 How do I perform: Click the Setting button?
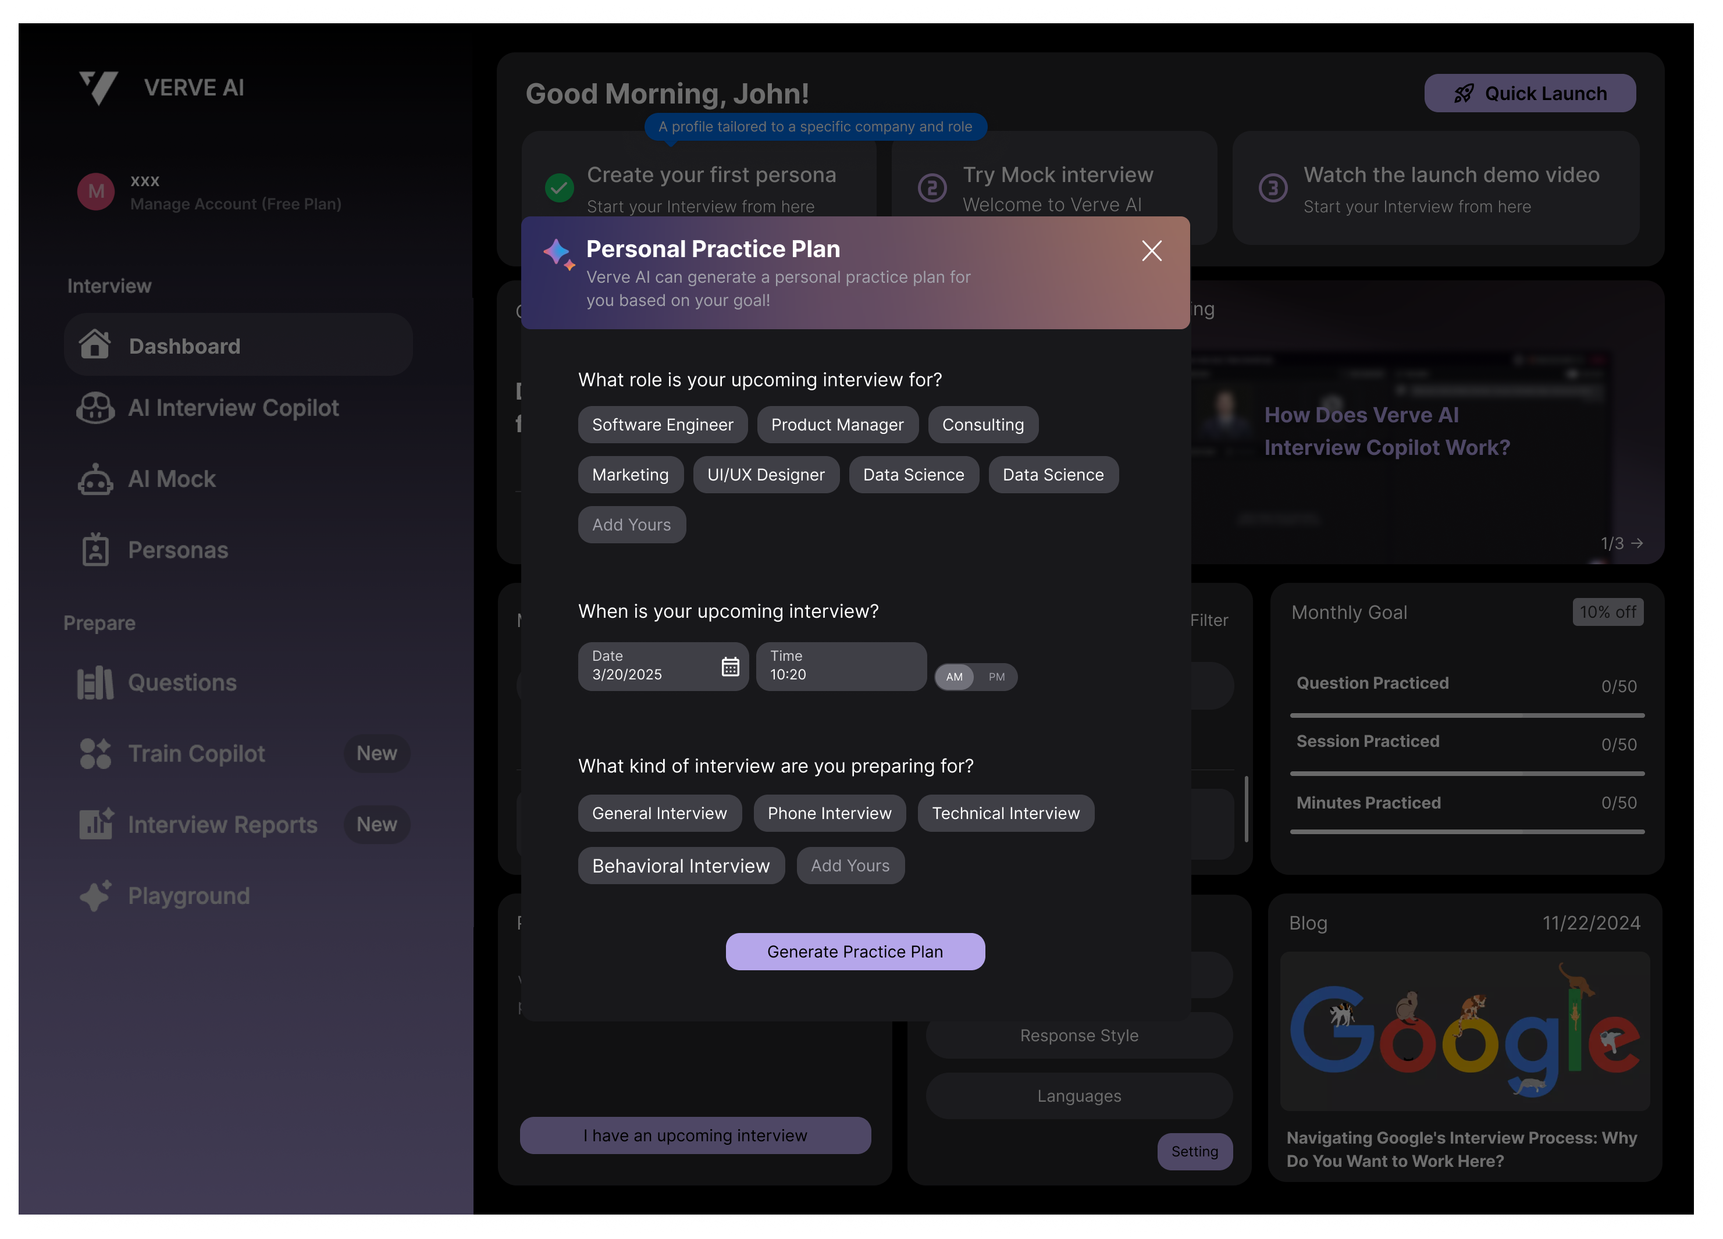1194,1152
